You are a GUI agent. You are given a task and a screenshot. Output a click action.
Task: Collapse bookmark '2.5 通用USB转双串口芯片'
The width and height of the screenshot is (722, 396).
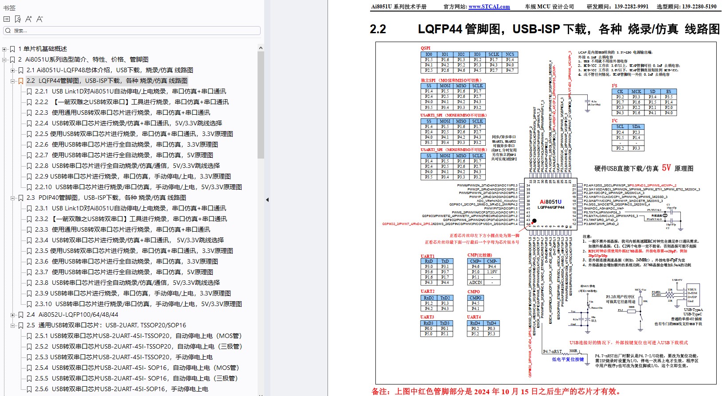13,326
